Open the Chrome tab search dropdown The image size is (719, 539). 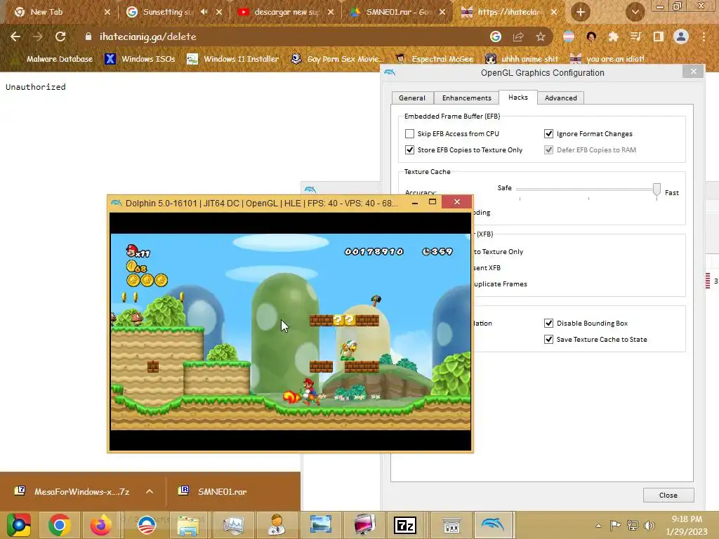coord(635,12)
